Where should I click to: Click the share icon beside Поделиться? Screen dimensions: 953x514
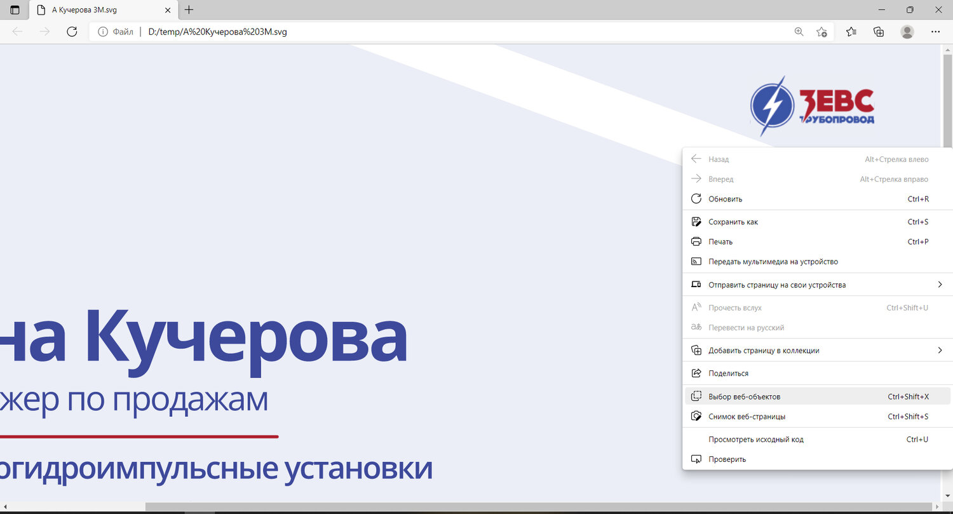click(696, 373)
